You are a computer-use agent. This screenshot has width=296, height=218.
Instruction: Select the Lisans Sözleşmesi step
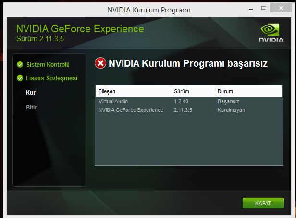52,78
